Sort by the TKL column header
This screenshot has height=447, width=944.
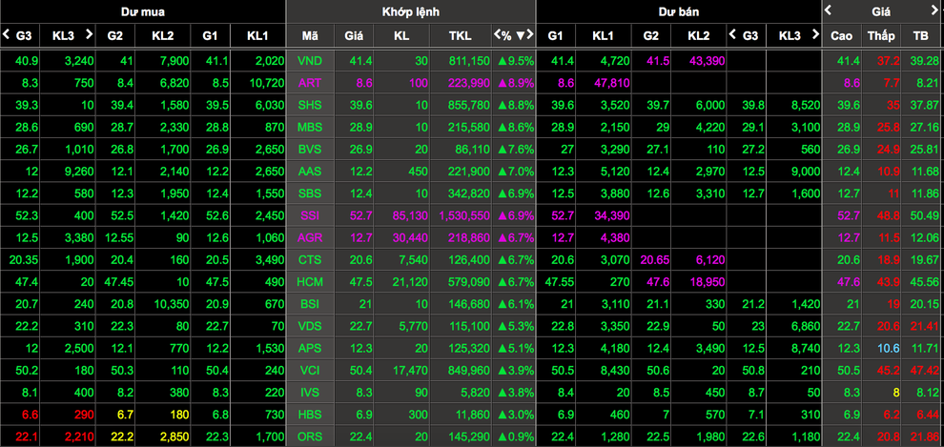tap(460, 36)
